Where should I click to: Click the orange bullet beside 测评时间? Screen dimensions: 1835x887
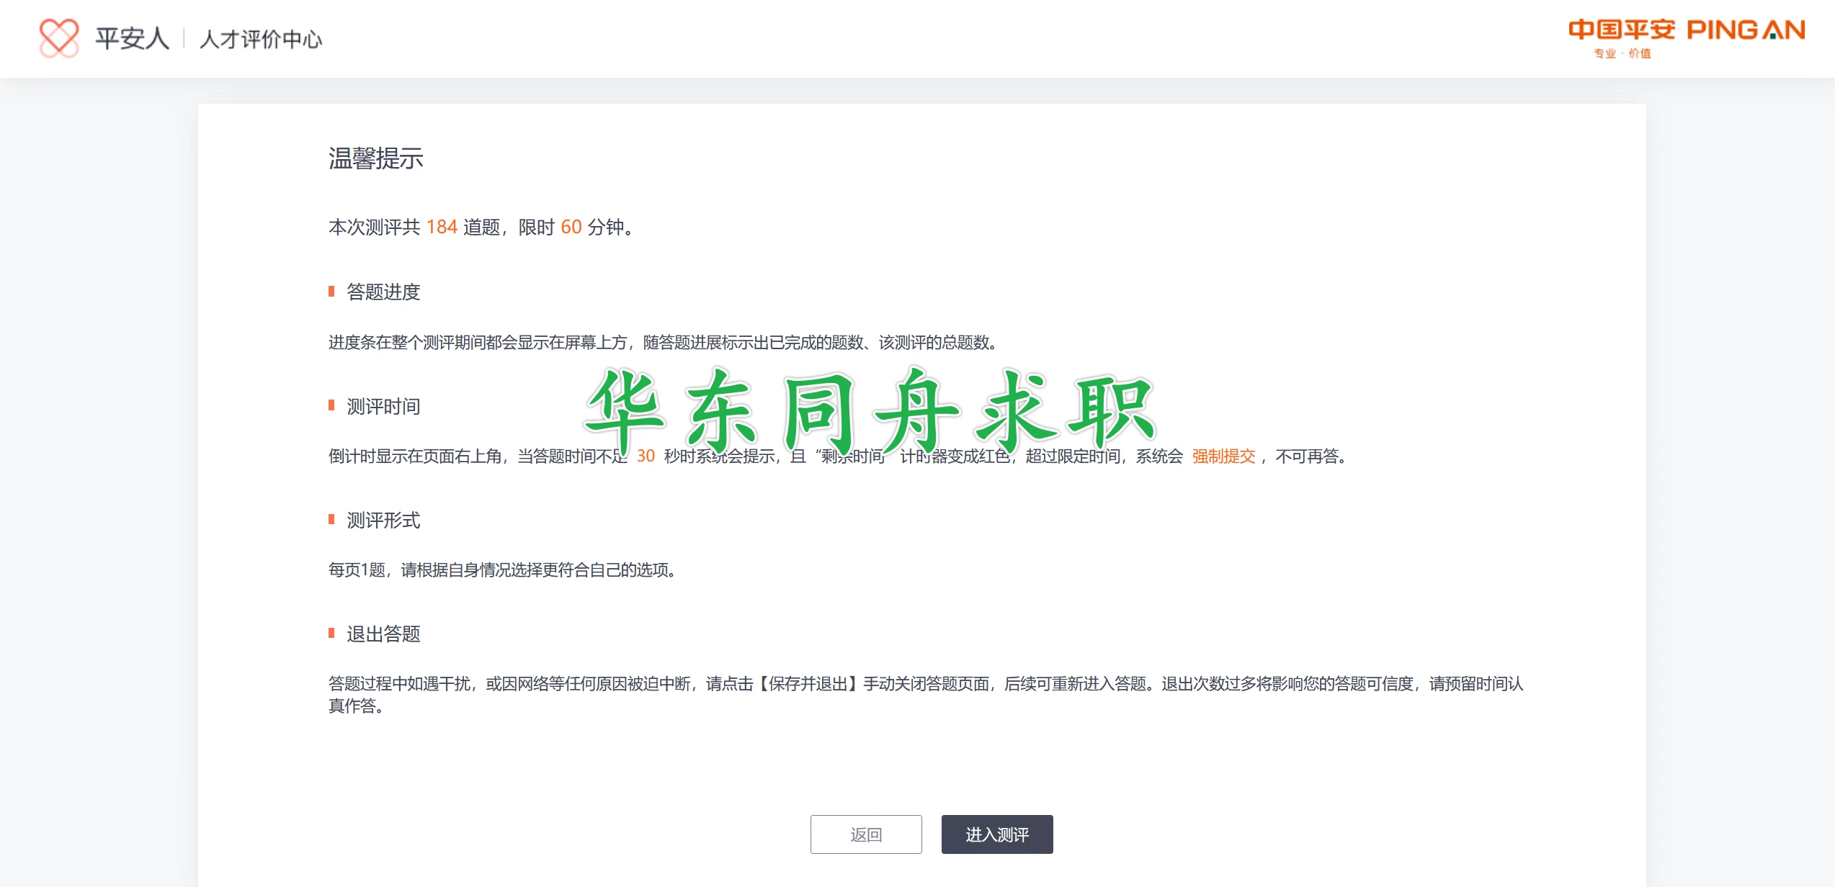pyautogui.click(x=331, y=406)
